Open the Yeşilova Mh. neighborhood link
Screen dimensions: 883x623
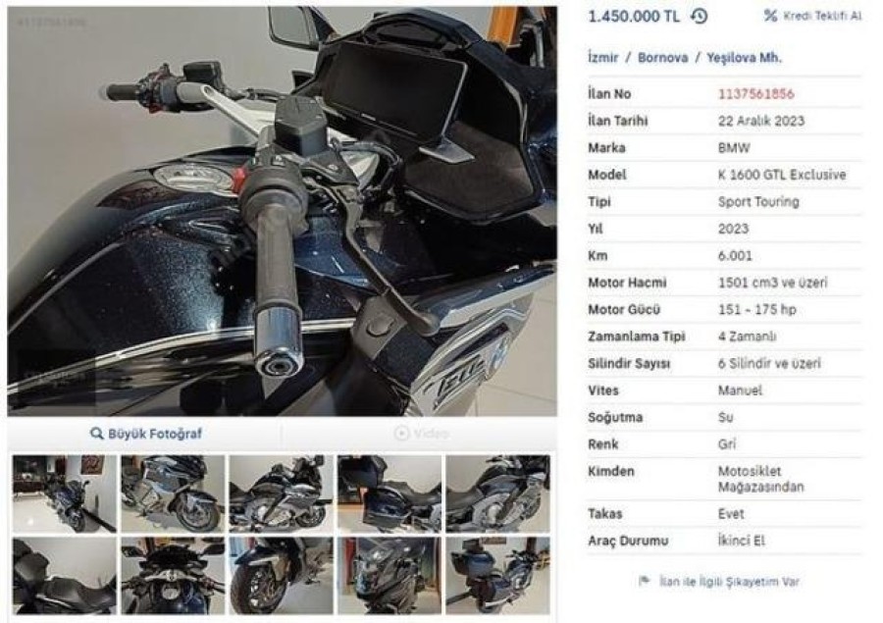744,58
